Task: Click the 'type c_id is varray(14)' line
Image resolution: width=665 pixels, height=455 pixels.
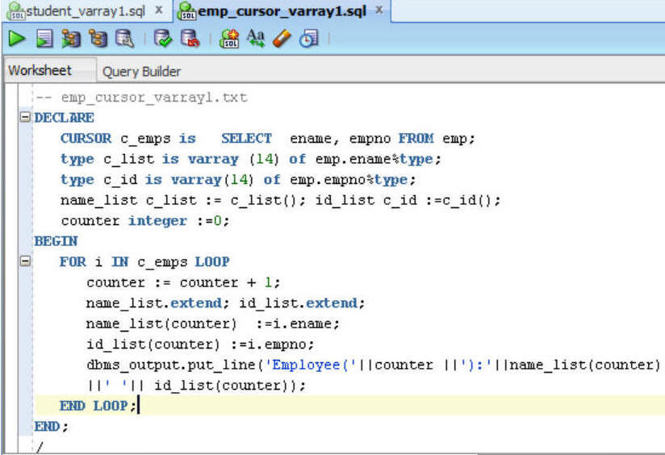Action: click(x=157, y=179)
